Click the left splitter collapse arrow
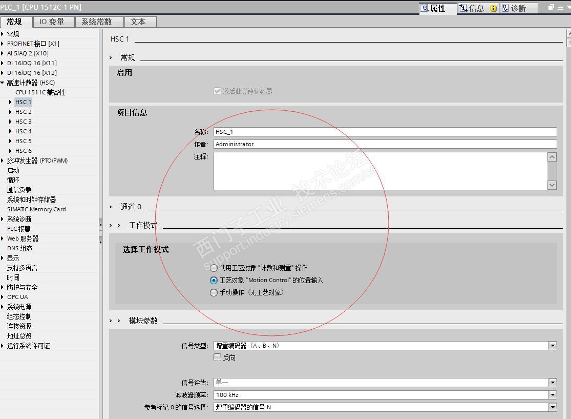The image size is (571, 419). tap(100, 225)
